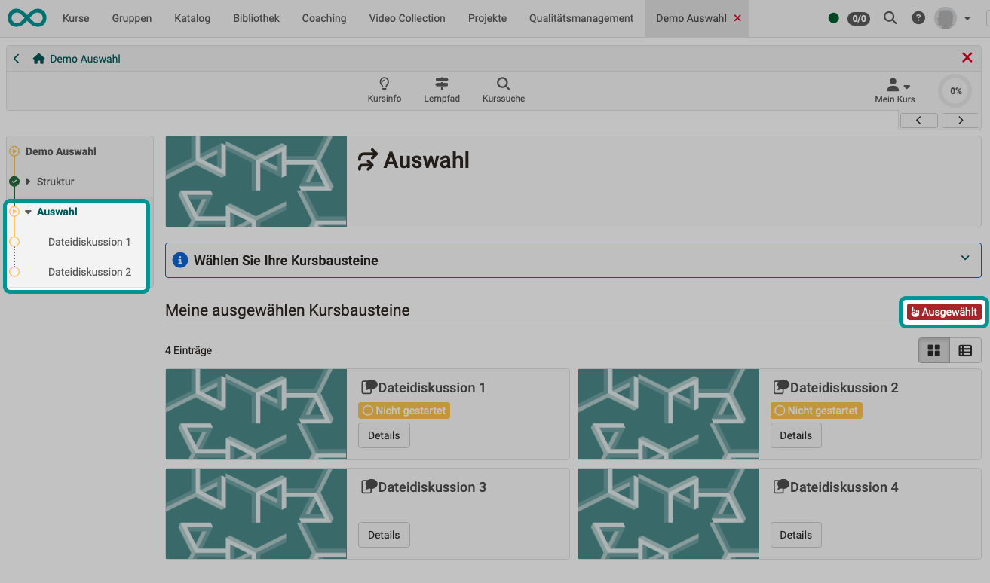This screenshot has height=583, width=990.
Task: Click the home icon in the breadcrumb
Action: pyautogui.click(x=37, y=57)
